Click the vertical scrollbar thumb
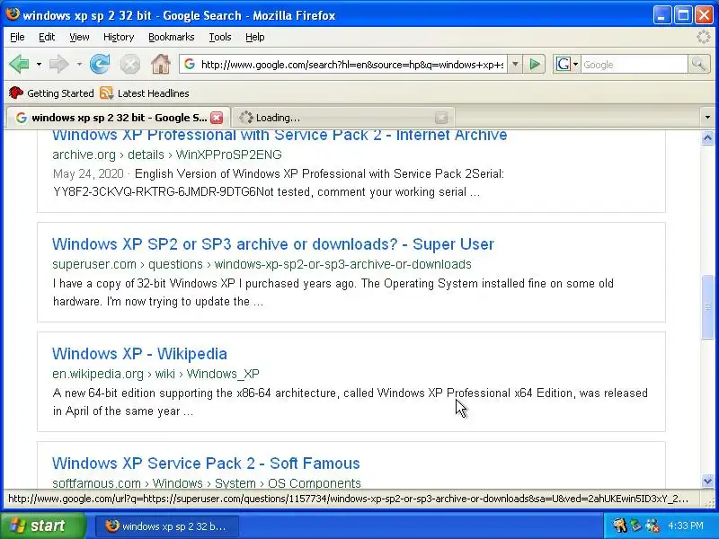 pyautogui.click(x=707, y=306)
